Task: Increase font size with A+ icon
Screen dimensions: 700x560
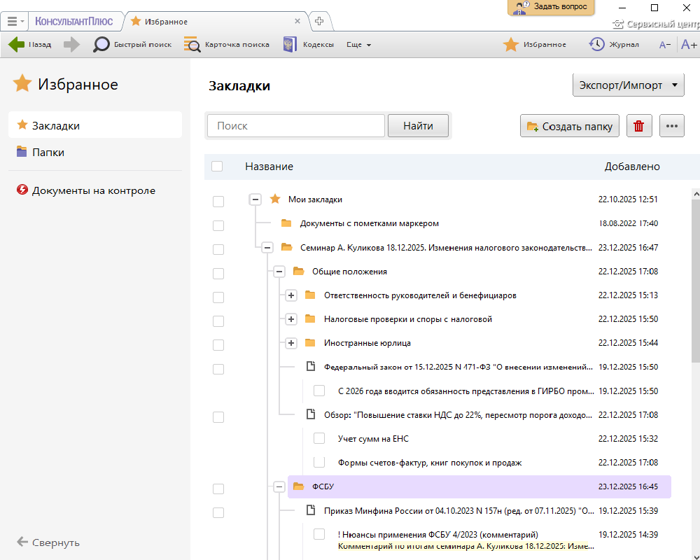Action: [x=689, y=44]
